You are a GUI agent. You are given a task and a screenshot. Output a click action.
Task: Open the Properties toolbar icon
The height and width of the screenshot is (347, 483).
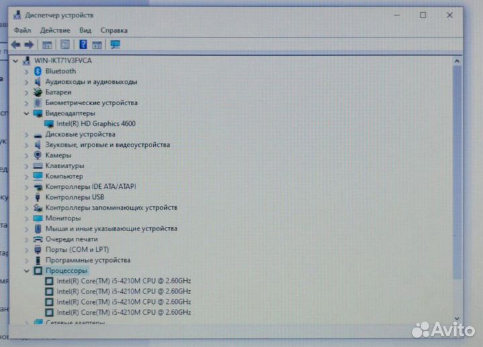point(65,45)
